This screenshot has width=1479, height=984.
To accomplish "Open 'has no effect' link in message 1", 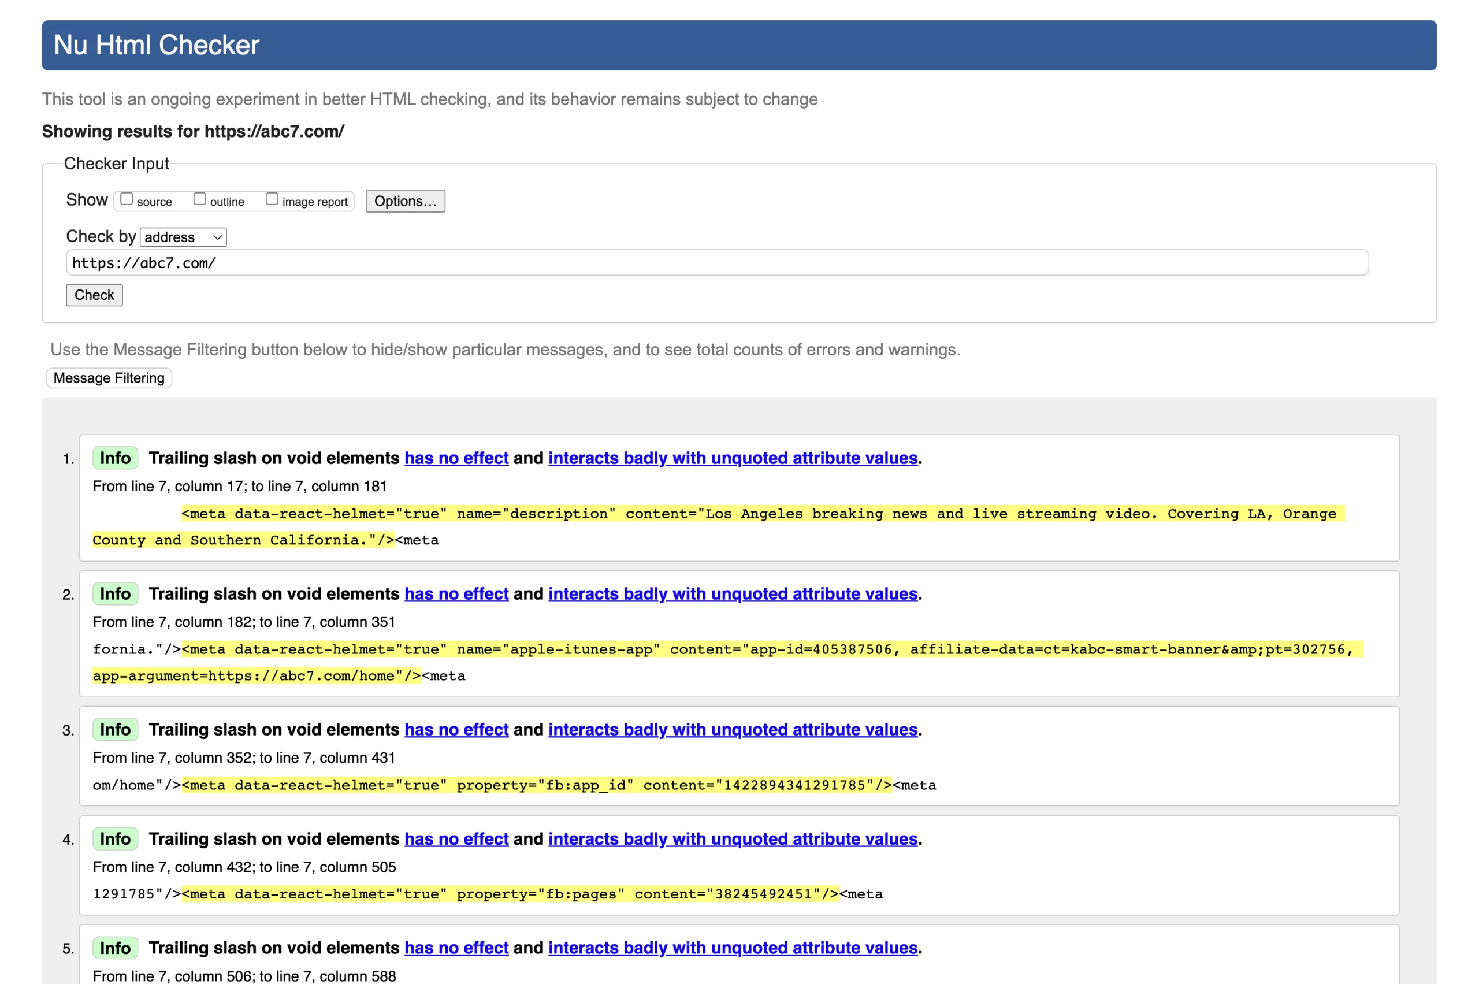I will click(456, 458).
